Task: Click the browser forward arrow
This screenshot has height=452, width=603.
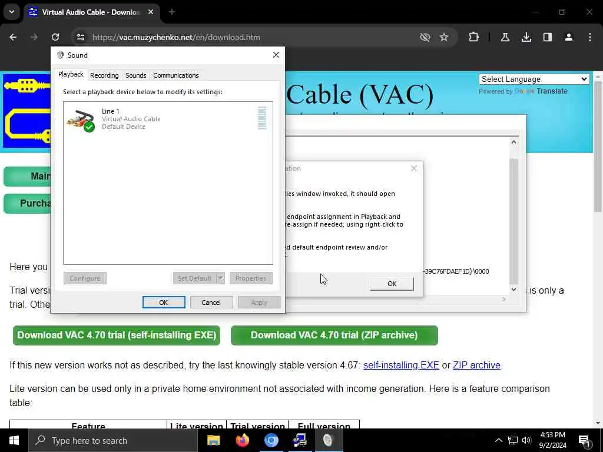Action: [34, 37]
